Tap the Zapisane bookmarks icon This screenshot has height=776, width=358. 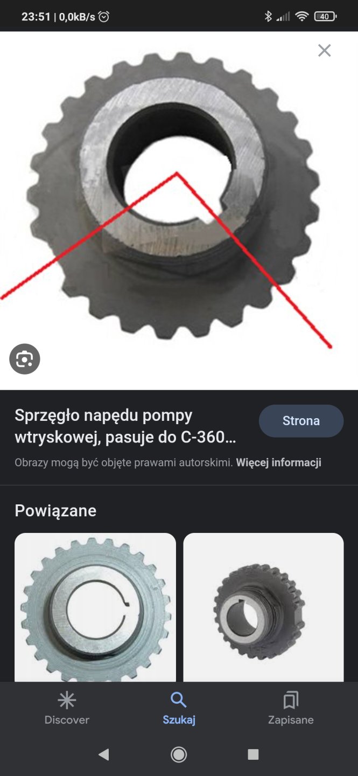pos(291,700)
